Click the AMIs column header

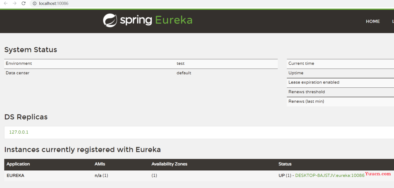point(100,164)
